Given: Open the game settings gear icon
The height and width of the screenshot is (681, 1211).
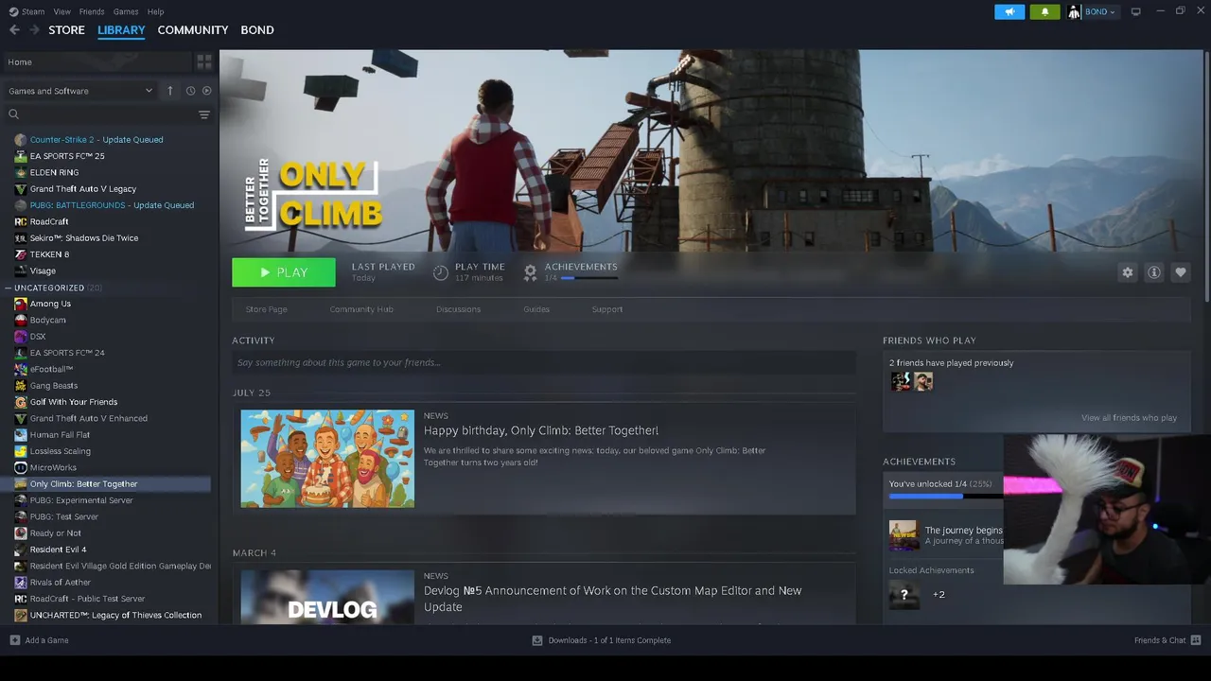Looking at the screenshot, I should coord(1128,272).
